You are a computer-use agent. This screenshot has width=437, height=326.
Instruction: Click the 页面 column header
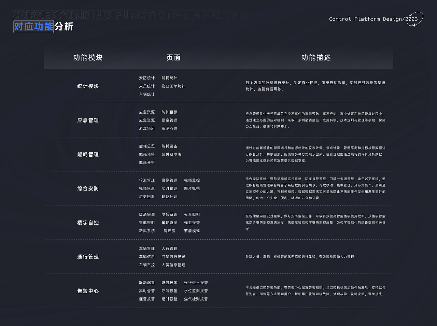click(x=173, y=58)
